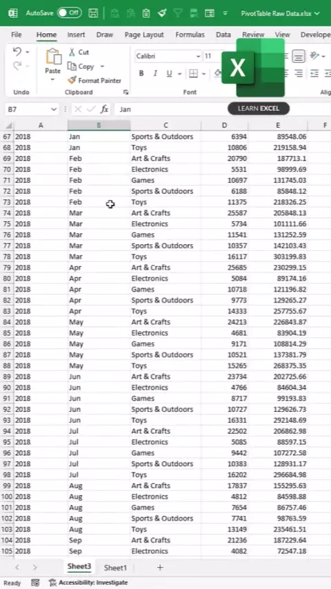Screen dimensions: 331x589
Task: Click the Cut scissors icon
Action: pyautogui.click(x=72, y=52)
